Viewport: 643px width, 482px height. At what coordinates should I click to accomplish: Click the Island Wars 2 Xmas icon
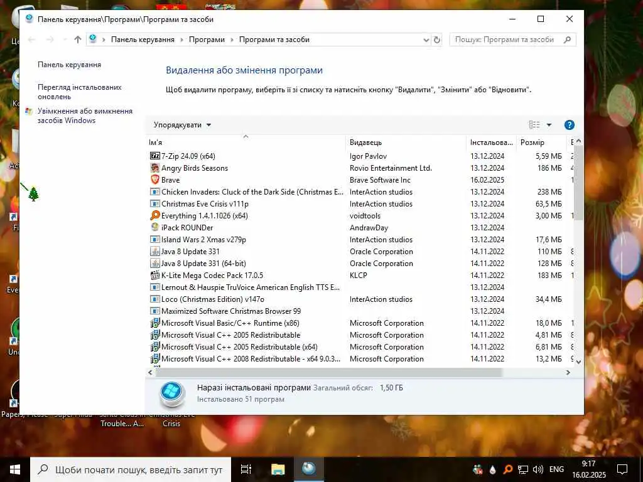pos(154,239)
